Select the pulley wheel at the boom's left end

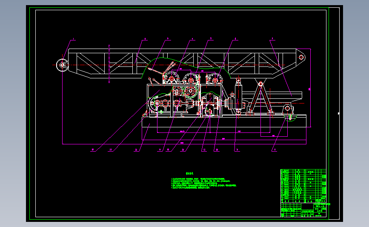[x=62, y=65]
